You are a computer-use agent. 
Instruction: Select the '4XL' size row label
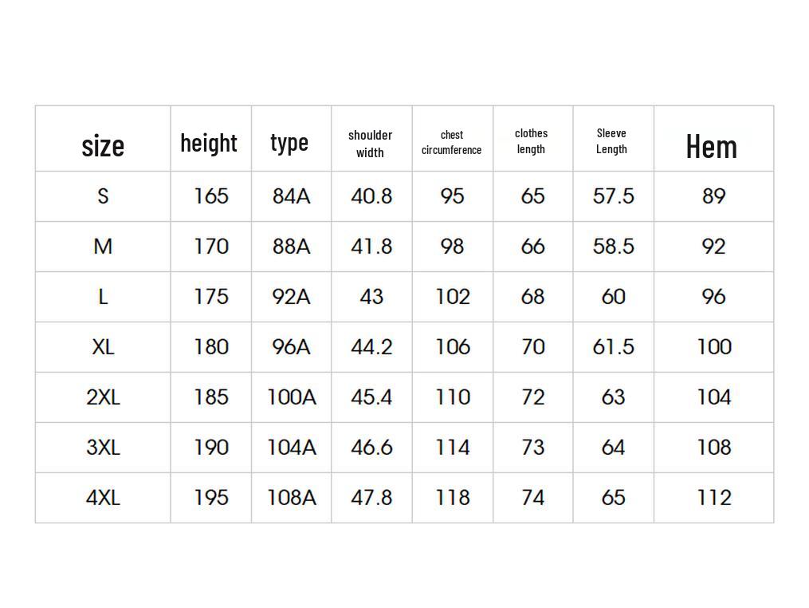pyautogui.click(x=103, y=498)
